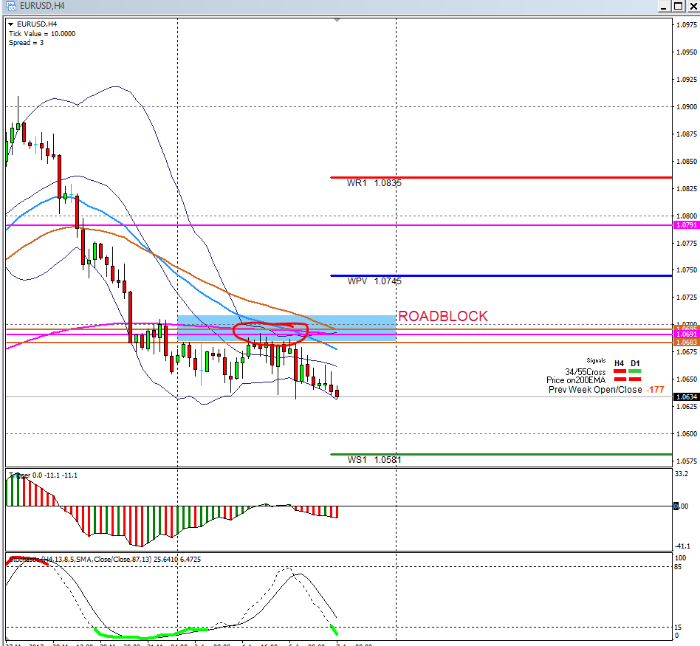Click the 1.0600 price scale value
The height and width of the screenshot is (646, 700).
(686, 434)
